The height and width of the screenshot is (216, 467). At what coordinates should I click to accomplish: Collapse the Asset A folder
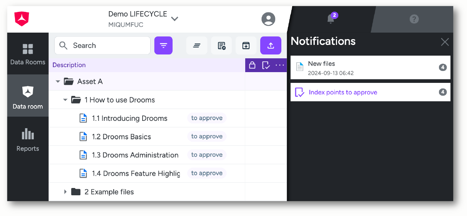pyautogui.click(x=58, y=81)
